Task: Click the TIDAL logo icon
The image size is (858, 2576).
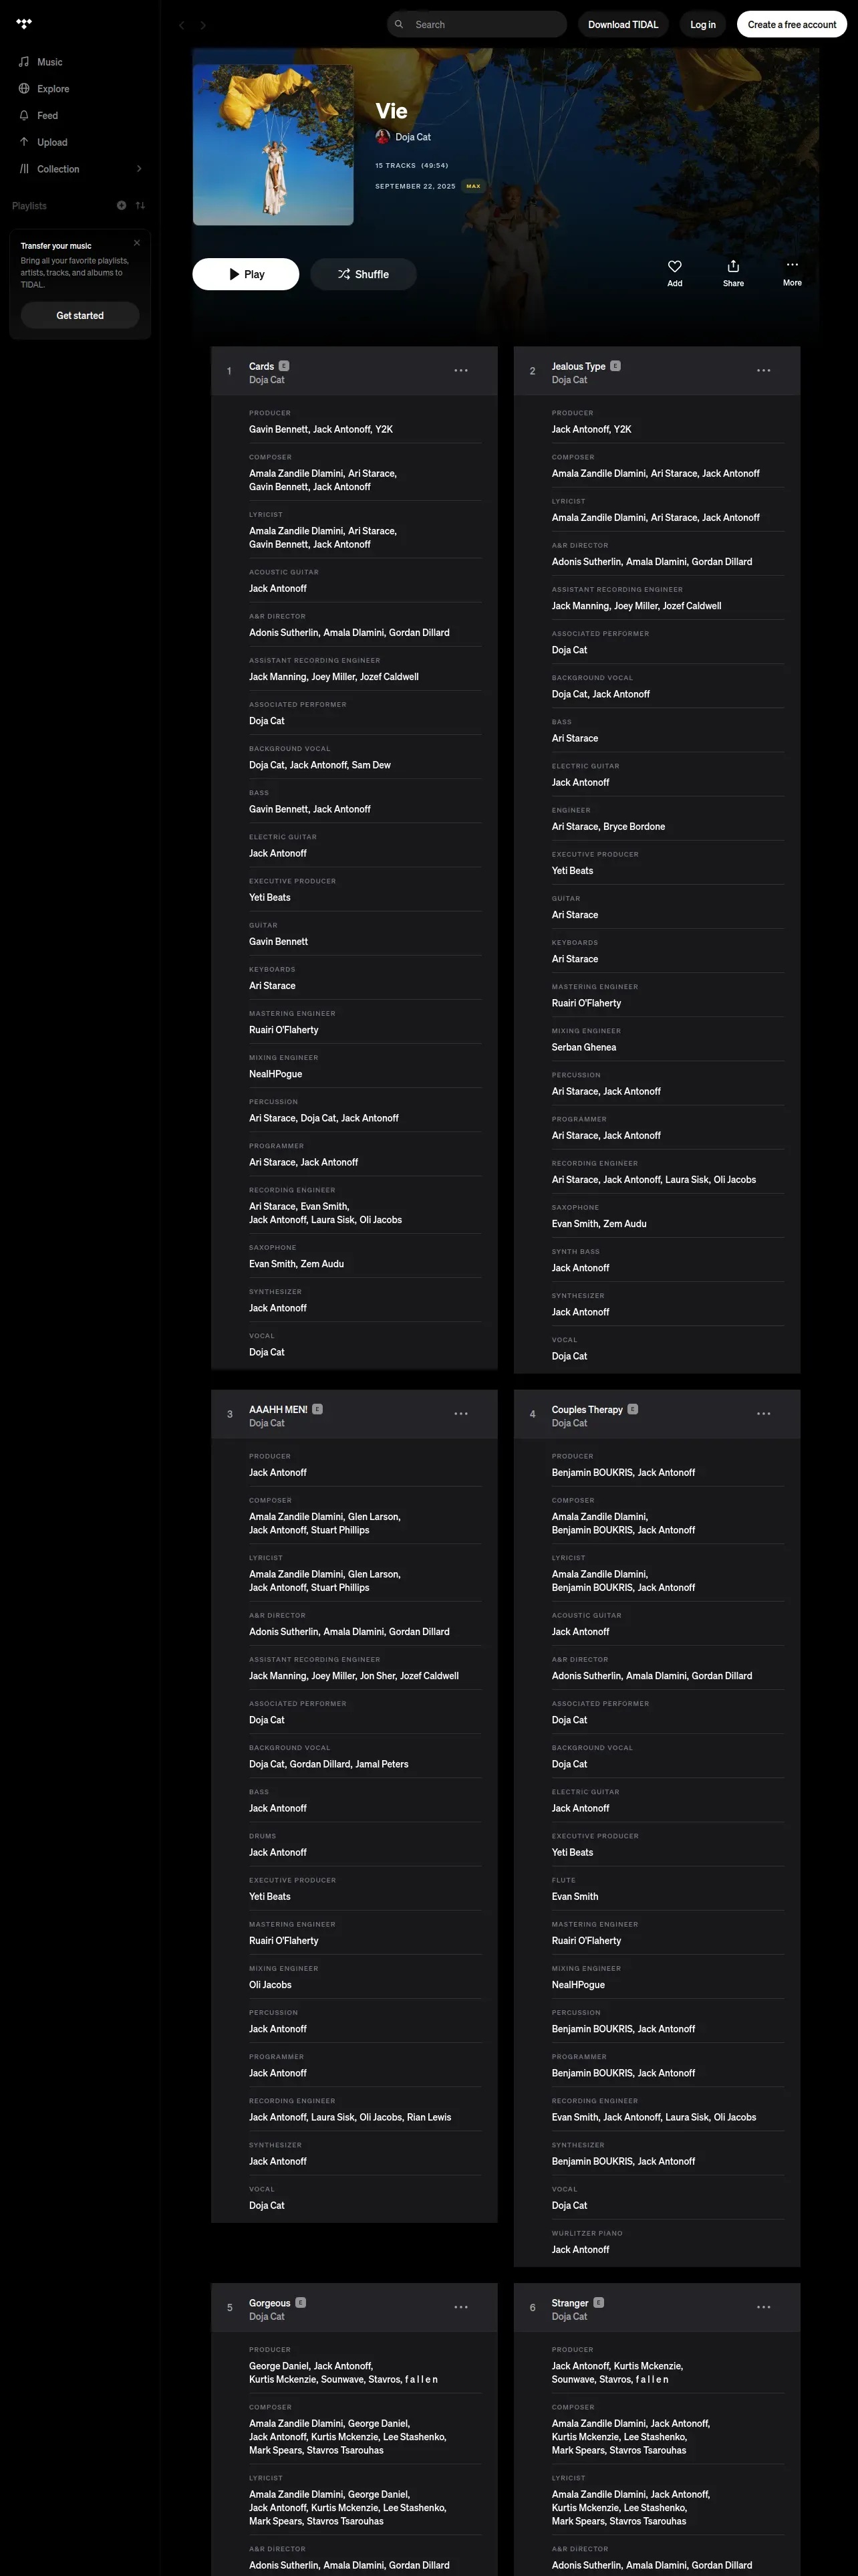Action: click(24, 24)
